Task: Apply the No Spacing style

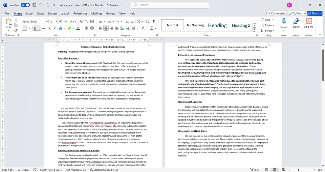Action: [x=195, y=25]
